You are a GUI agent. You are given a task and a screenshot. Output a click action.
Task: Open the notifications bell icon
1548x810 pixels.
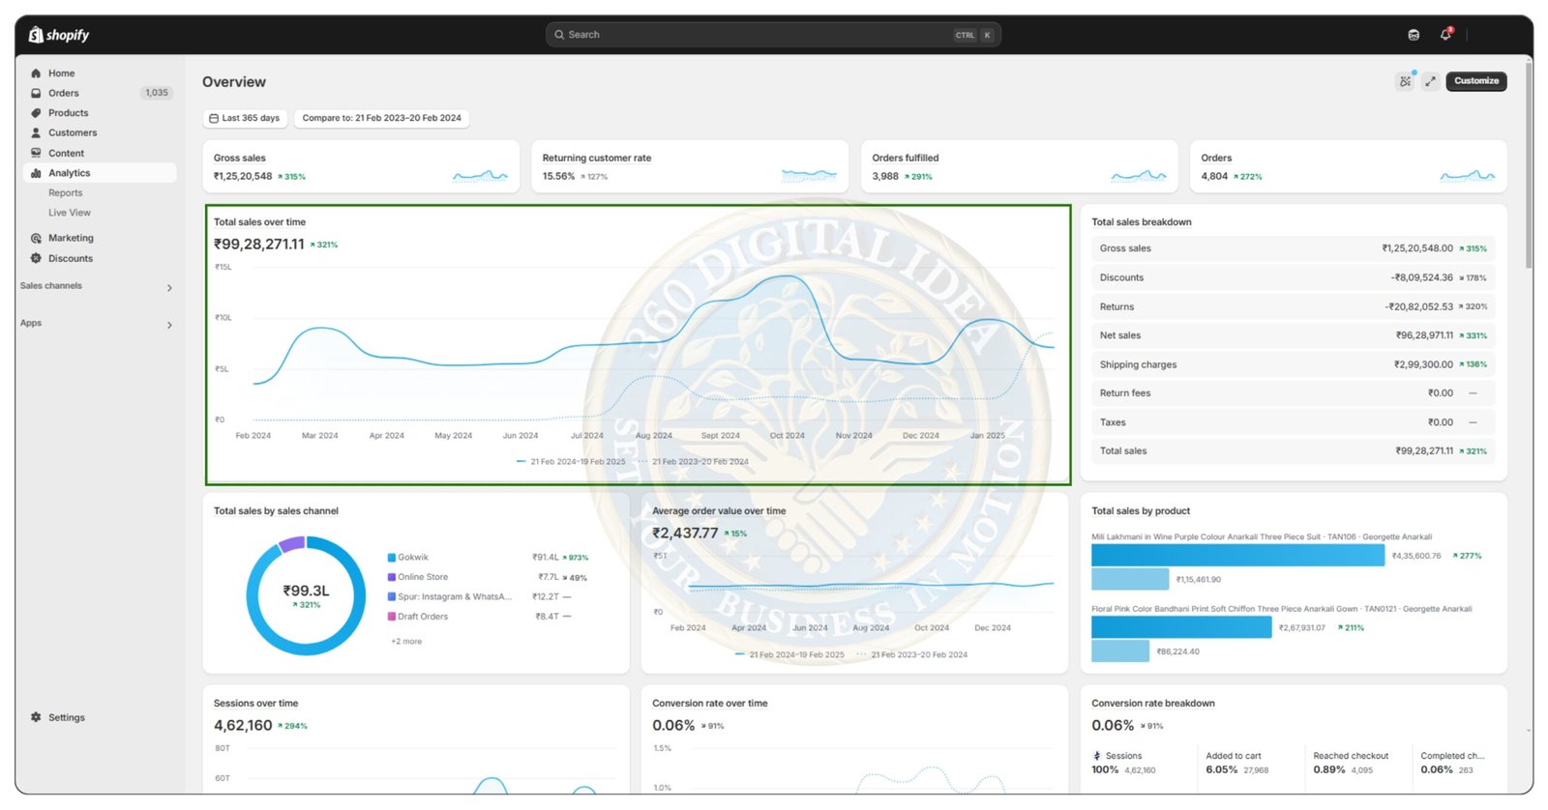coord(1445,34)
